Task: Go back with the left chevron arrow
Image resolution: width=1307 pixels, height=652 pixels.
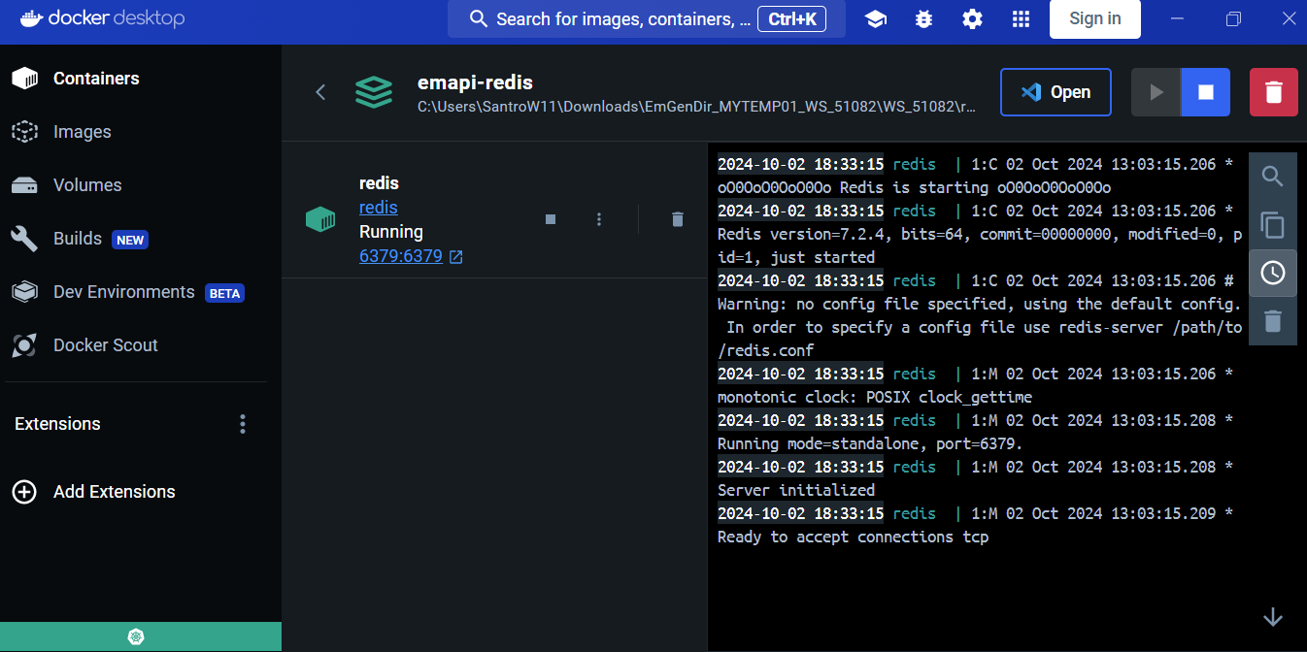Action: [x=320, y=92]
